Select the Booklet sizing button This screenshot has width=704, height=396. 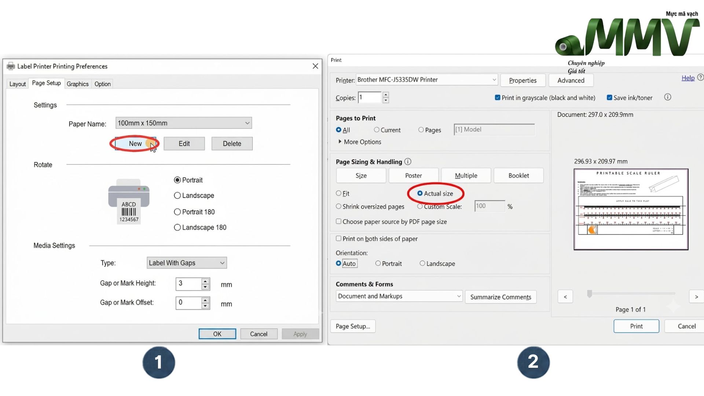pyautogui.click(x=519, y=176)
